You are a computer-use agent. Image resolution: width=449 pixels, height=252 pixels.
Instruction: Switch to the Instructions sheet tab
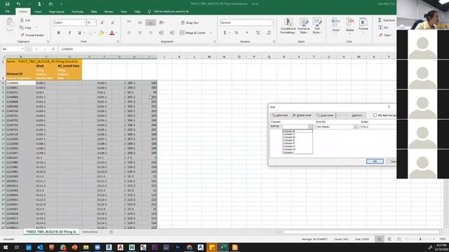coord(91,232)
